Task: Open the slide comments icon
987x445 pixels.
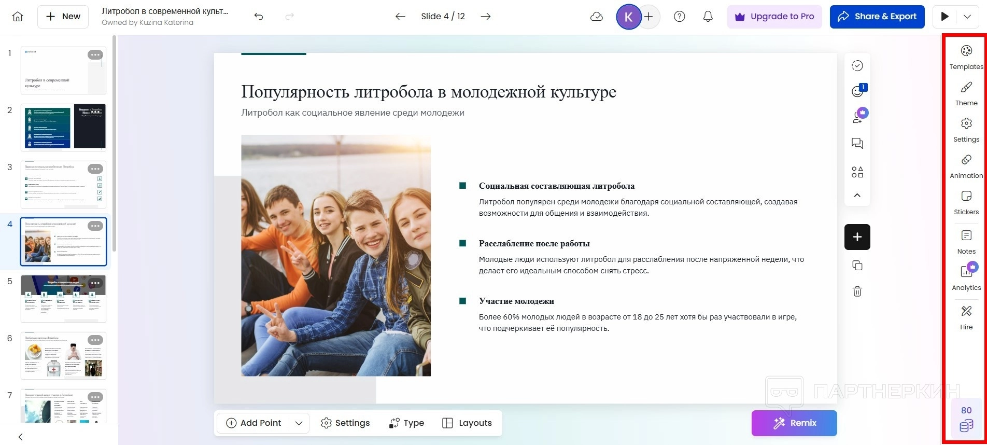Action: [857, 144]
